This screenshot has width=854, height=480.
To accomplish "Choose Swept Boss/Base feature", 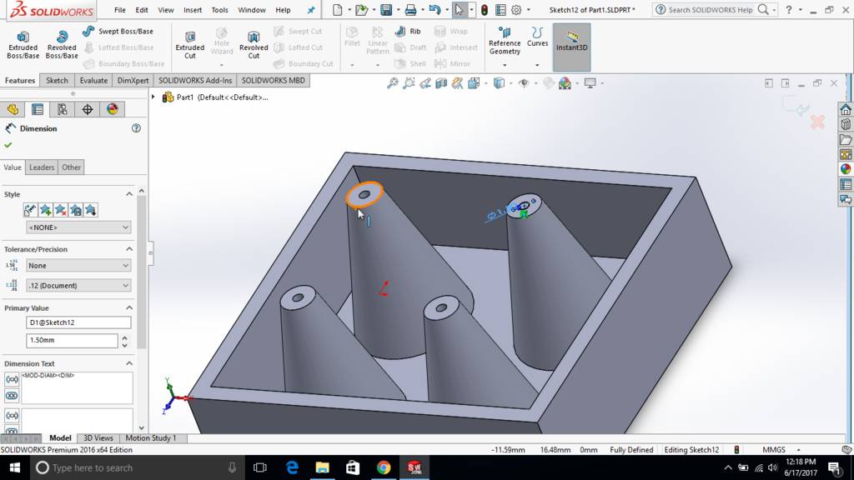I will [118, 32].
